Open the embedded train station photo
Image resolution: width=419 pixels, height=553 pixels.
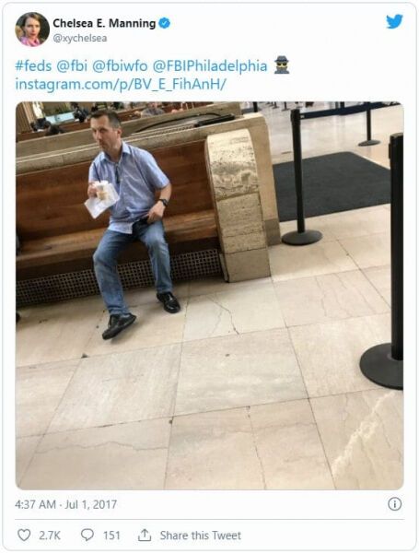coord(210,296)
